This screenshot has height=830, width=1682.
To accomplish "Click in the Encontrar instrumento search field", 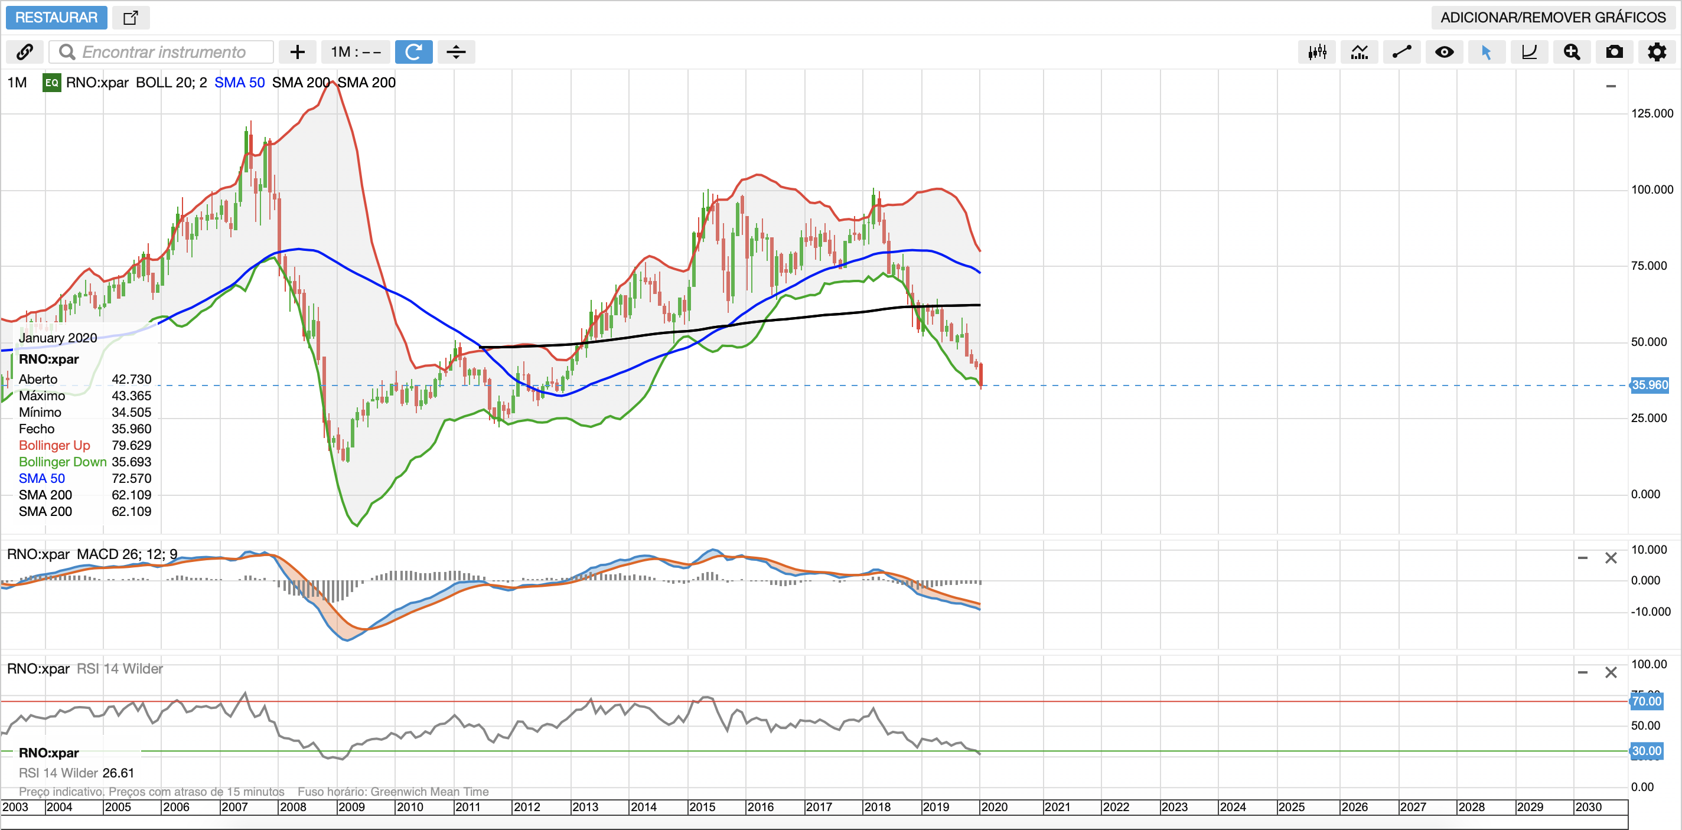I will point(163,52).
